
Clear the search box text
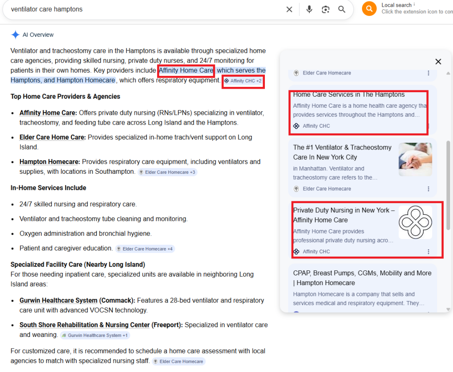(289, 9)
